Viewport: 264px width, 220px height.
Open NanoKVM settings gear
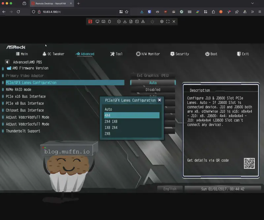[x=162, y=21]
